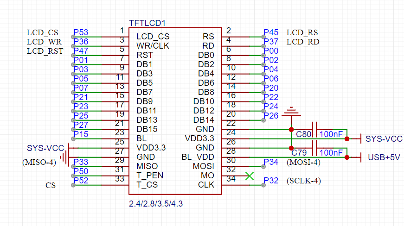Select net label P25
This screenshot has height=226, width=404.
(x=81, y=116)
